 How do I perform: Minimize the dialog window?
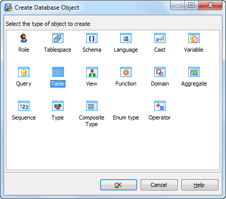pyautogui.click(x=178, y=6)
